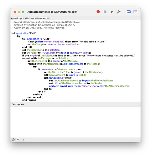Stop the running script

(105, 12)
